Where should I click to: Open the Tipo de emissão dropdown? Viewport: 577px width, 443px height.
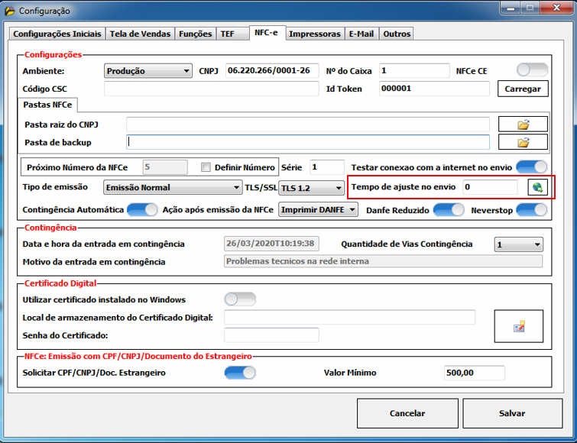[173, 187]
